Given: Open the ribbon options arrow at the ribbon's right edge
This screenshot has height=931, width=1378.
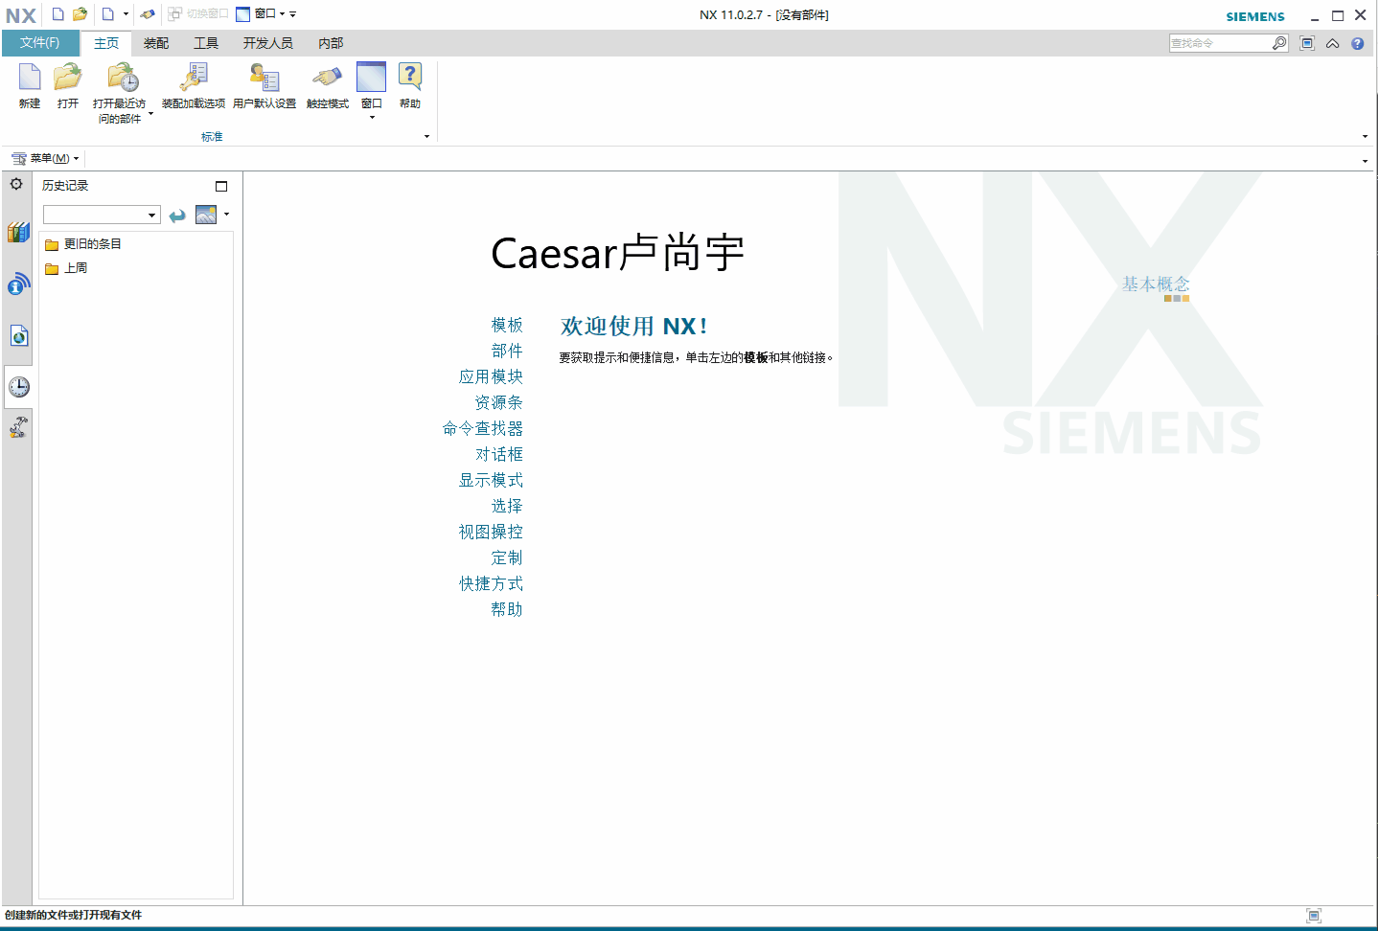Looking at the screenshot, I should click(x=1366, y=137).
